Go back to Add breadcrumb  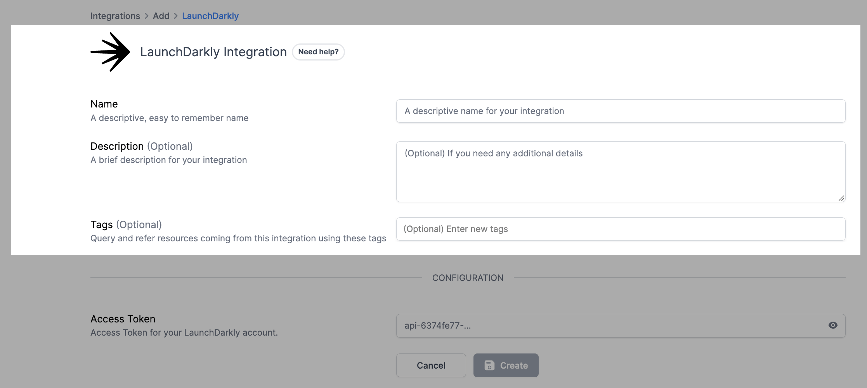tap(161, 16)
